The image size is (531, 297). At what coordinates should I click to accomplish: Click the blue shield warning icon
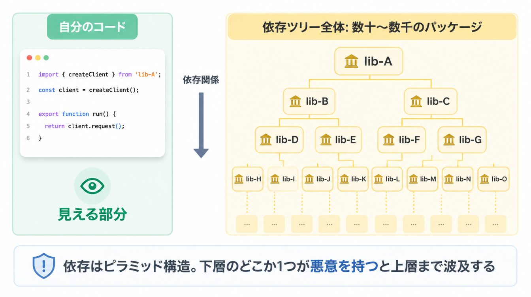[x=43, y=266]
